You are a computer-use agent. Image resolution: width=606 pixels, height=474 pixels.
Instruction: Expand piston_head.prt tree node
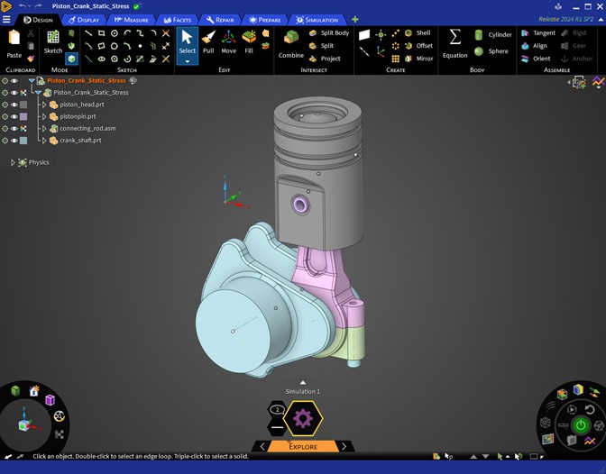(x=44, y=105)
